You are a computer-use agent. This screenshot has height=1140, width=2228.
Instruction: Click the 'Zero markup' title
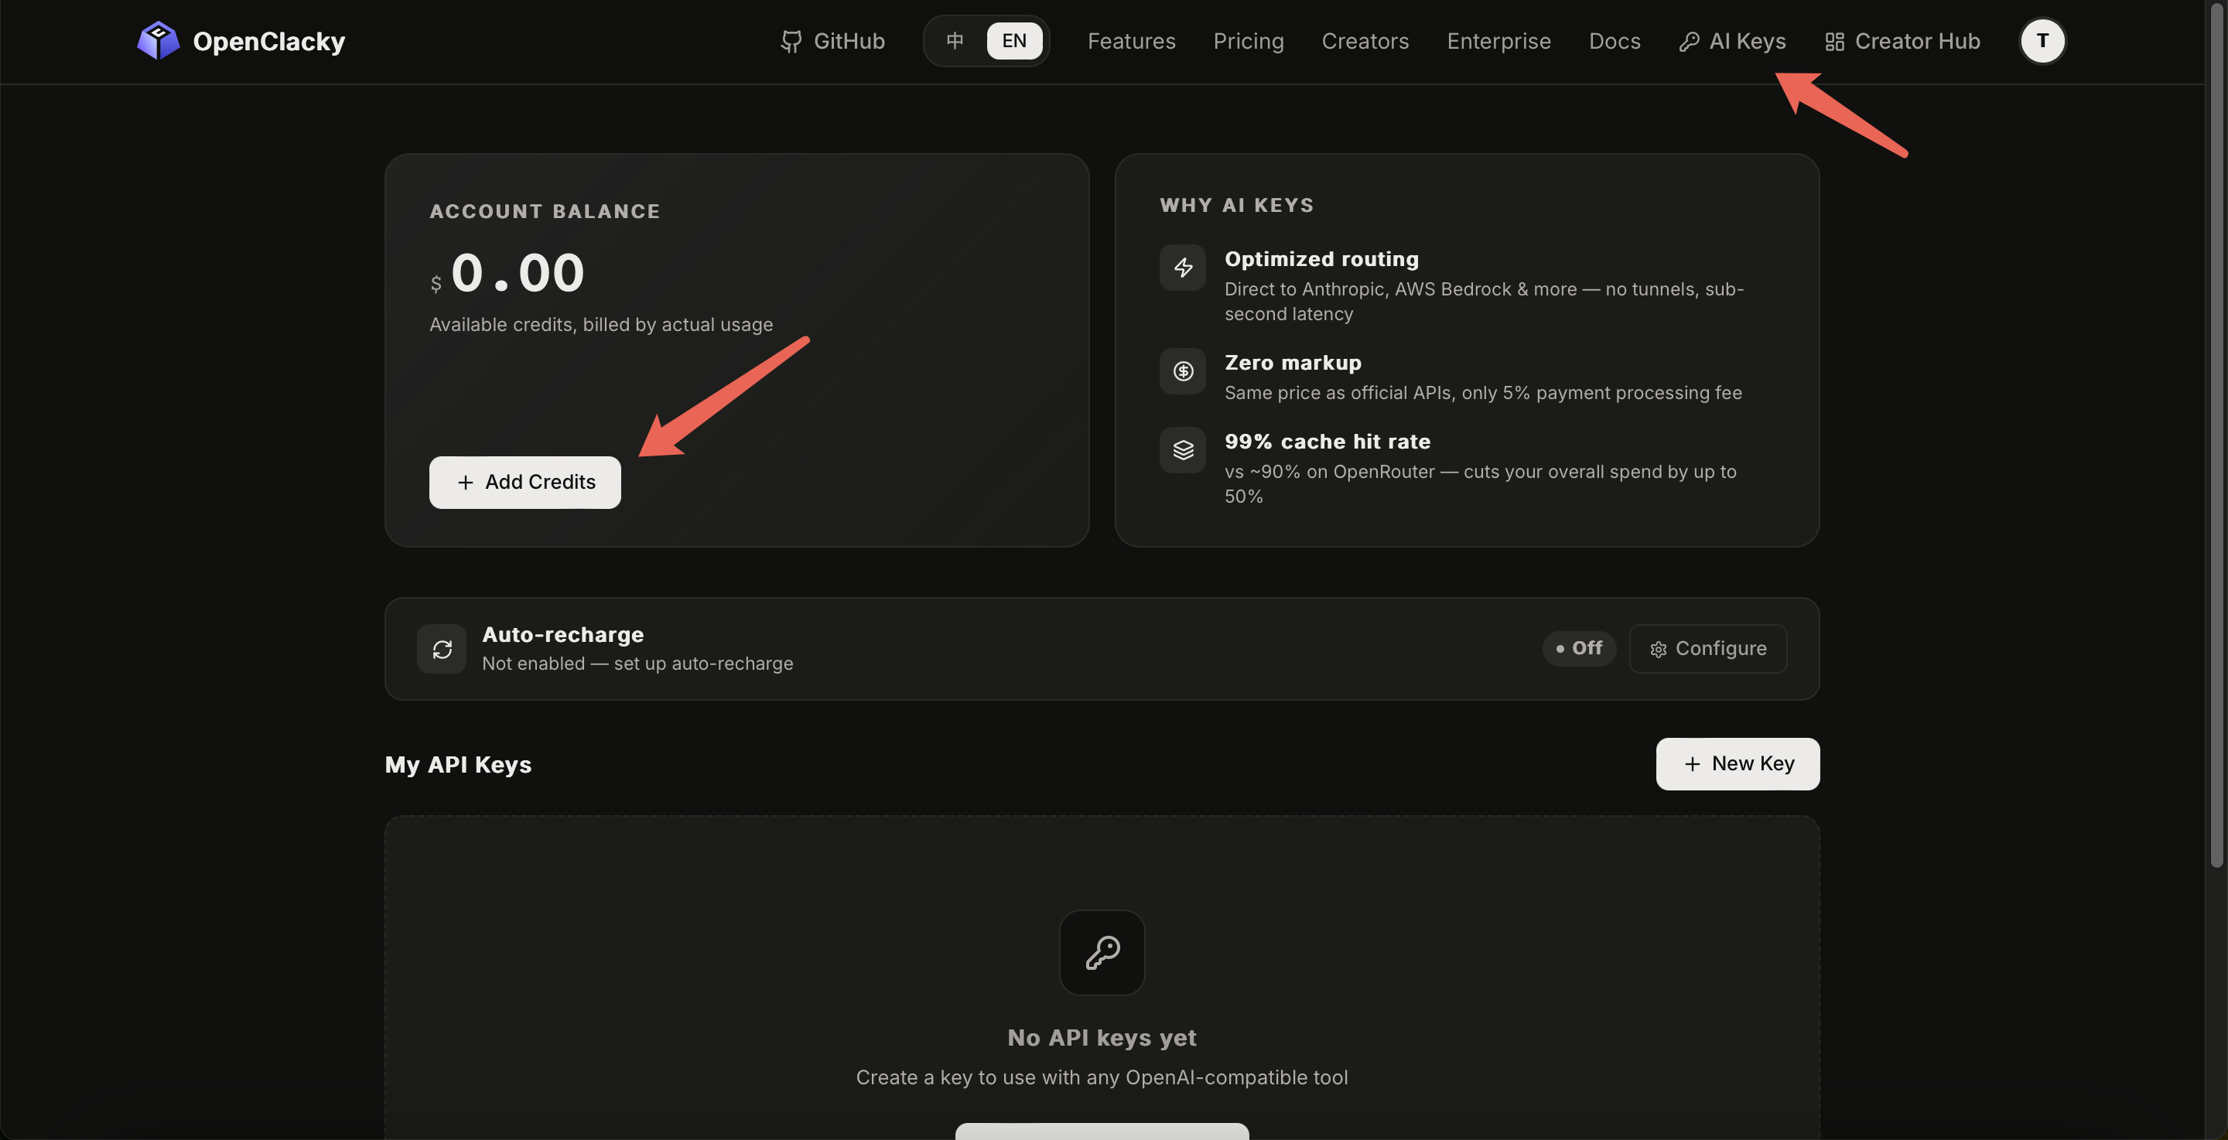click(x=1293, y=363)
